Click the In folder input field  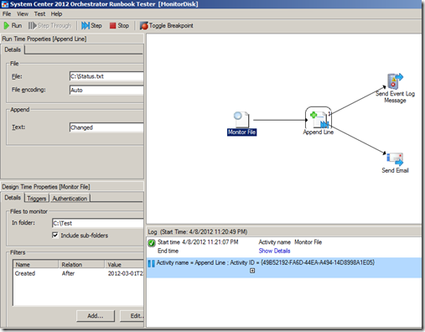click(97, 223)
